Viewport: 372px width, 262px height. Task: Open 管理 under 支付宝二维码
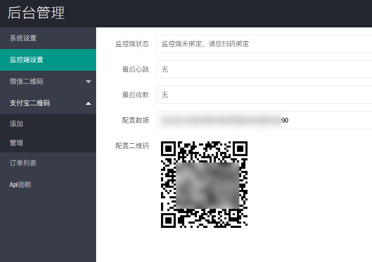[48, 143]
